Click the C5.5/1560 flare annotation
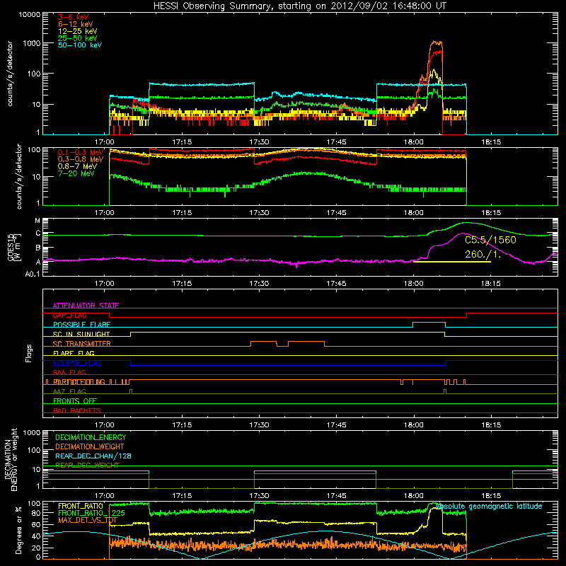 click(490, 240)
